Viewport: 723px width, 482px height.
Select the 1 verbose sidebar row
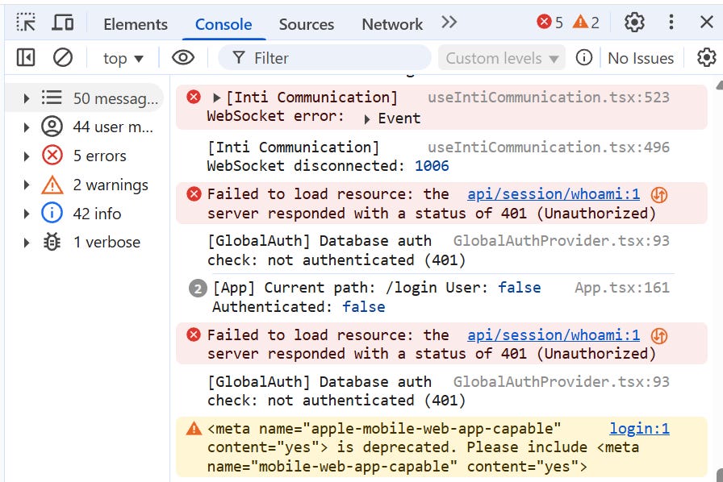[x=85, y=242]
